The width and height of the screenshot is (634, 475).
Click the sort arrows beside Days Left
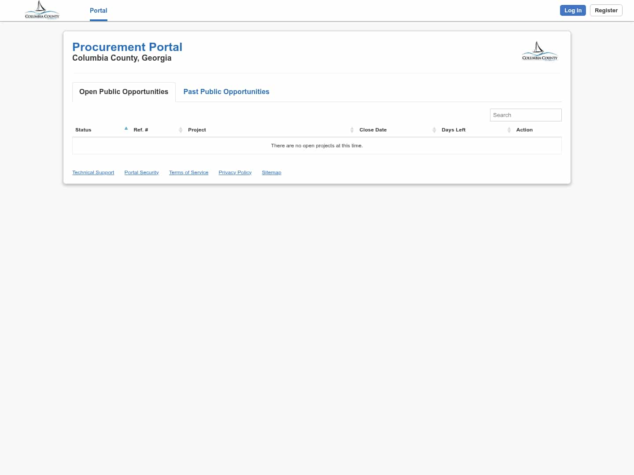[x=509, y=130]
